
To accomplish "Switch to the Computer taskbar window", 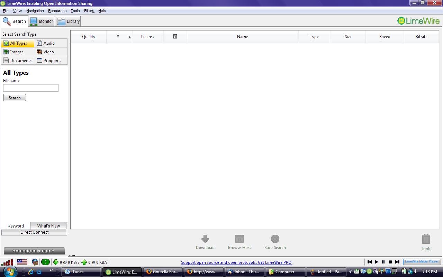I will click(286, 272).
